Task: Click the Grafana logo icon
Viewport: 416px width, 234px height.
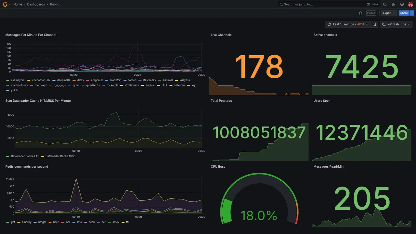Action: click(5, 4)
